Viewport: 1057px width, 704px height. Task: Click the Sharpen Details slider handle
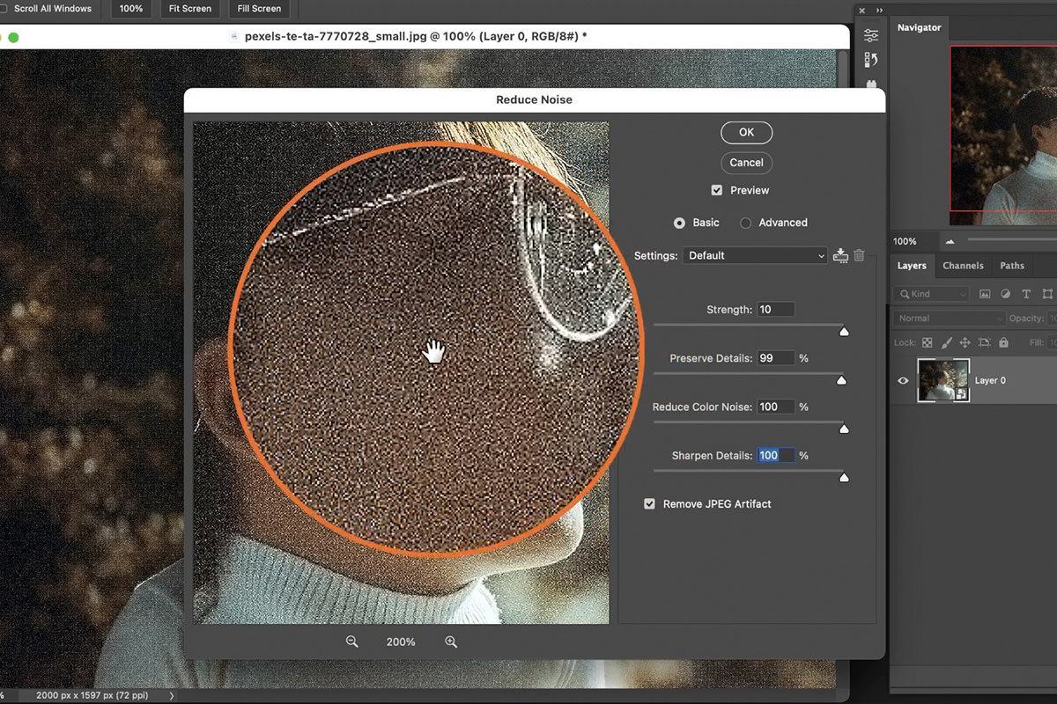point(844,478)
